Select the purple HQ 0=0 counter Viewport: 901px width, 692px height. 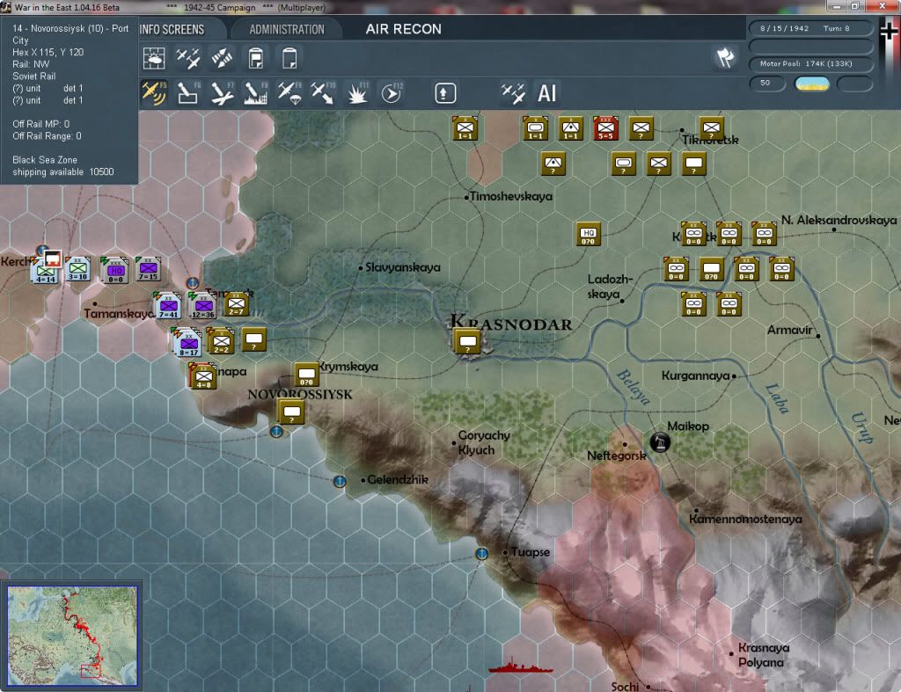point(114,271)
